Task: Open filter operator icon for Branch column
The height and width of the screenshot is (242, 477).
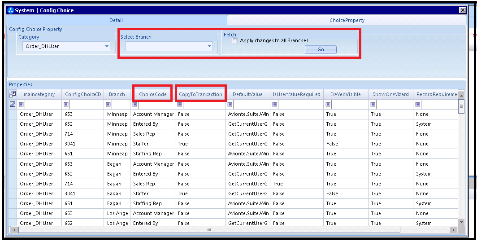Action: coord(108,105)
